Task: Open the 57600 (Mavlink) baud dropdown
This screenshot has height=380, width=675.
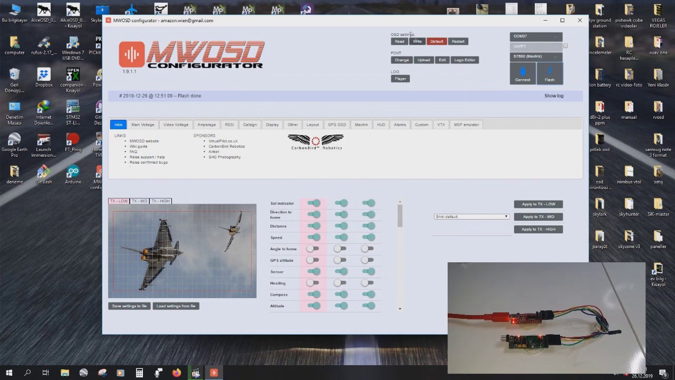Action: 536,56
